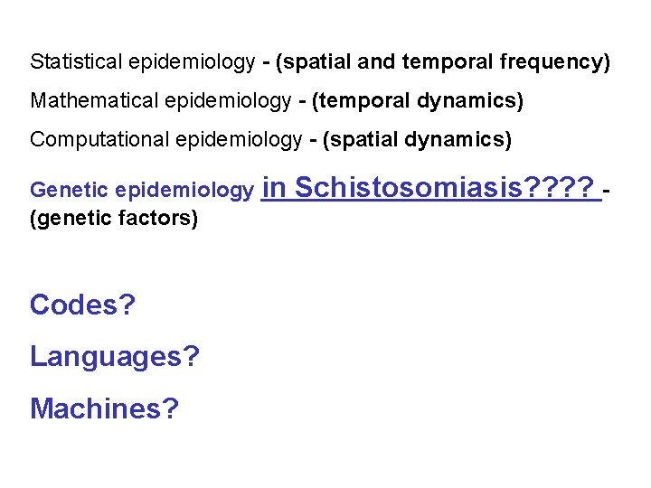
Task: Click the "Machines?" heading
Action: (x=104, y=409)
